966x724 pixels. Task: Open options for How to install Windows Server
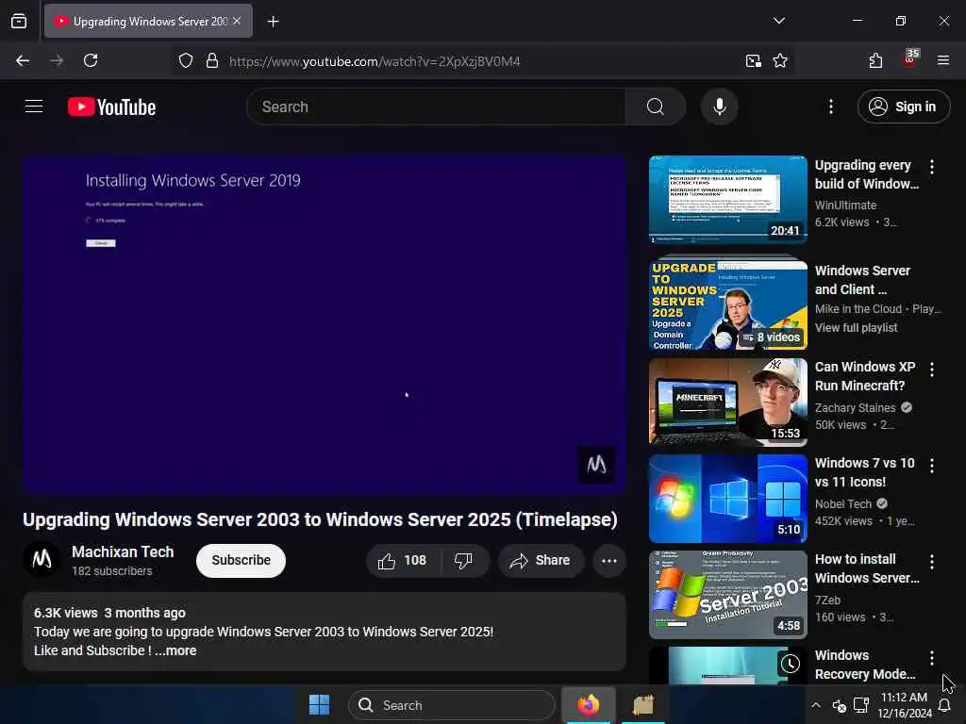pyautogui.click(x=931, y=562)
